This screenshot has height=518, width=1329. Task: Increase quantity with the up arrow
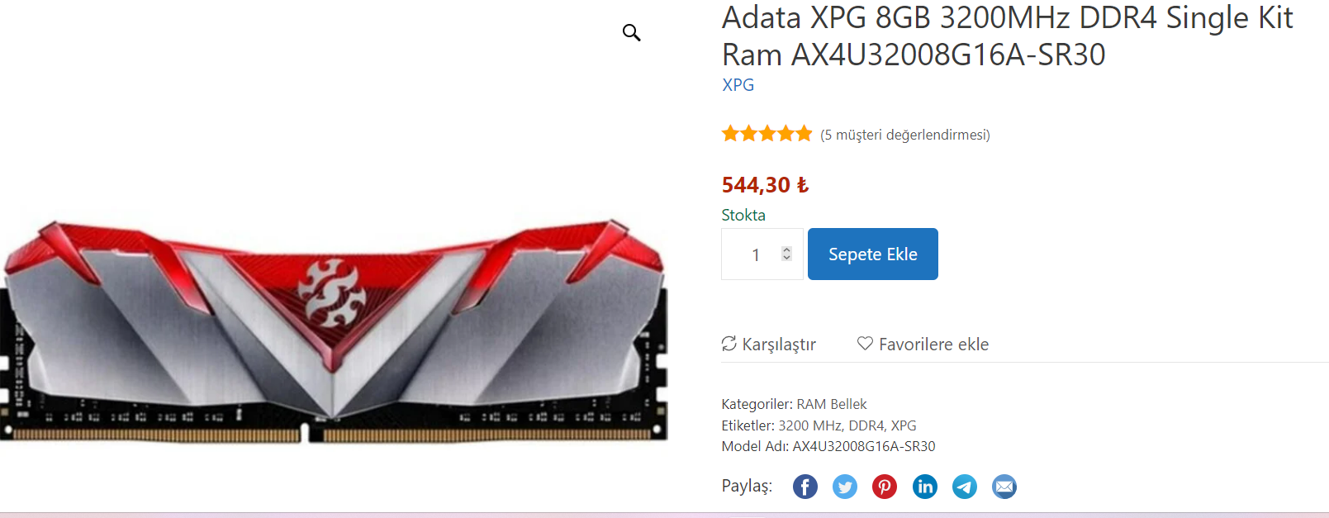click(787, 249)
